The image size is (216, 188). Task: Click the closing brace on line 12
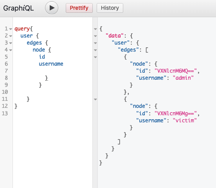[16, 106]
